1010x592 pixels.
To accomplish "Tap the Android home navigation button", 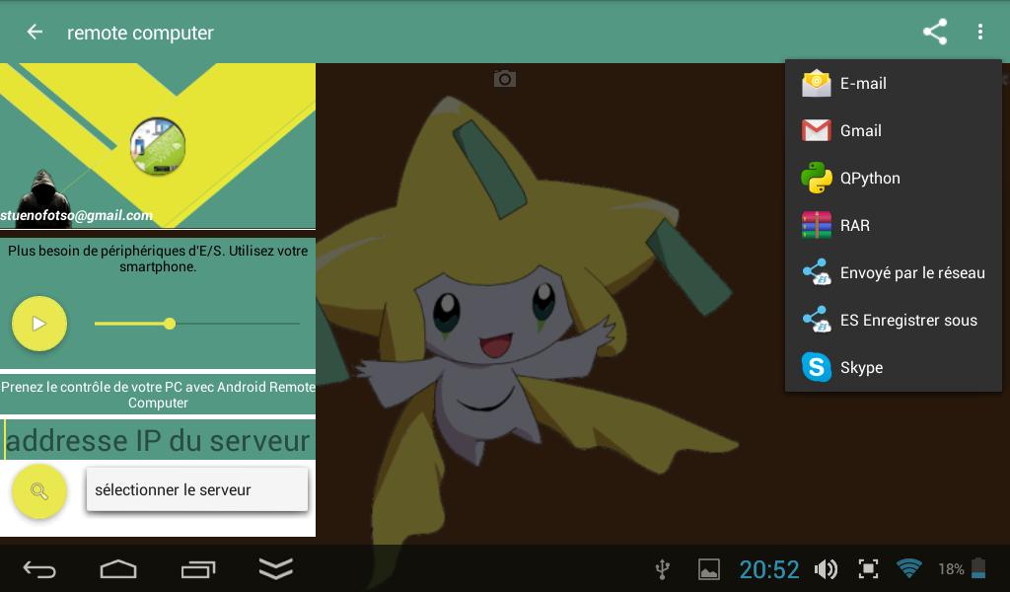I will click(x=118, y=568).
